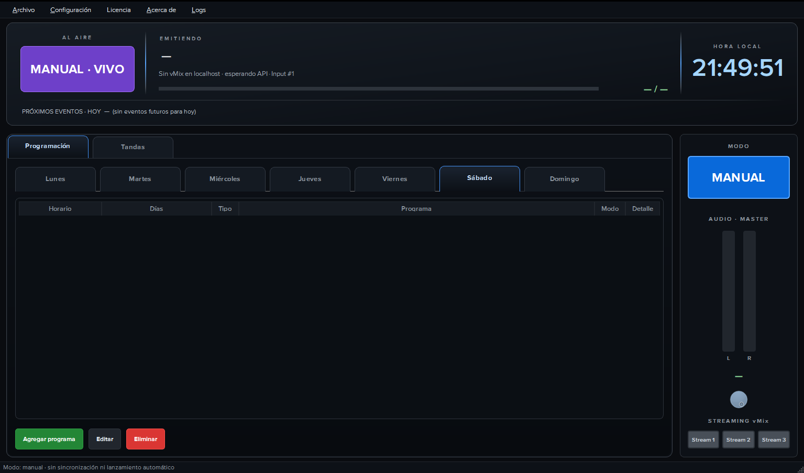Activate Stream 2 under Streaming vMix
This screenshot has height=473, width=804.
tap(738, 440)
